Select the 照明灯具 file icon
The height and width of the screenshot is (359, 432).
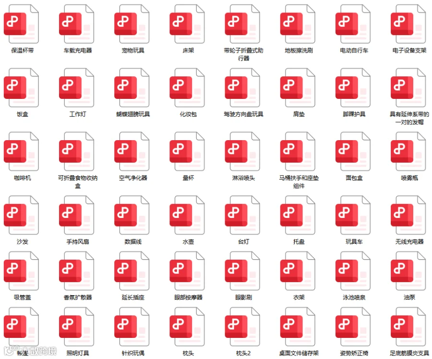coord(77,327)
